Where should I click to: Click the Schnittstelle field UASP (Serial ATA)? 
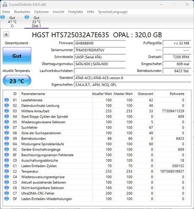click(100, 57)
